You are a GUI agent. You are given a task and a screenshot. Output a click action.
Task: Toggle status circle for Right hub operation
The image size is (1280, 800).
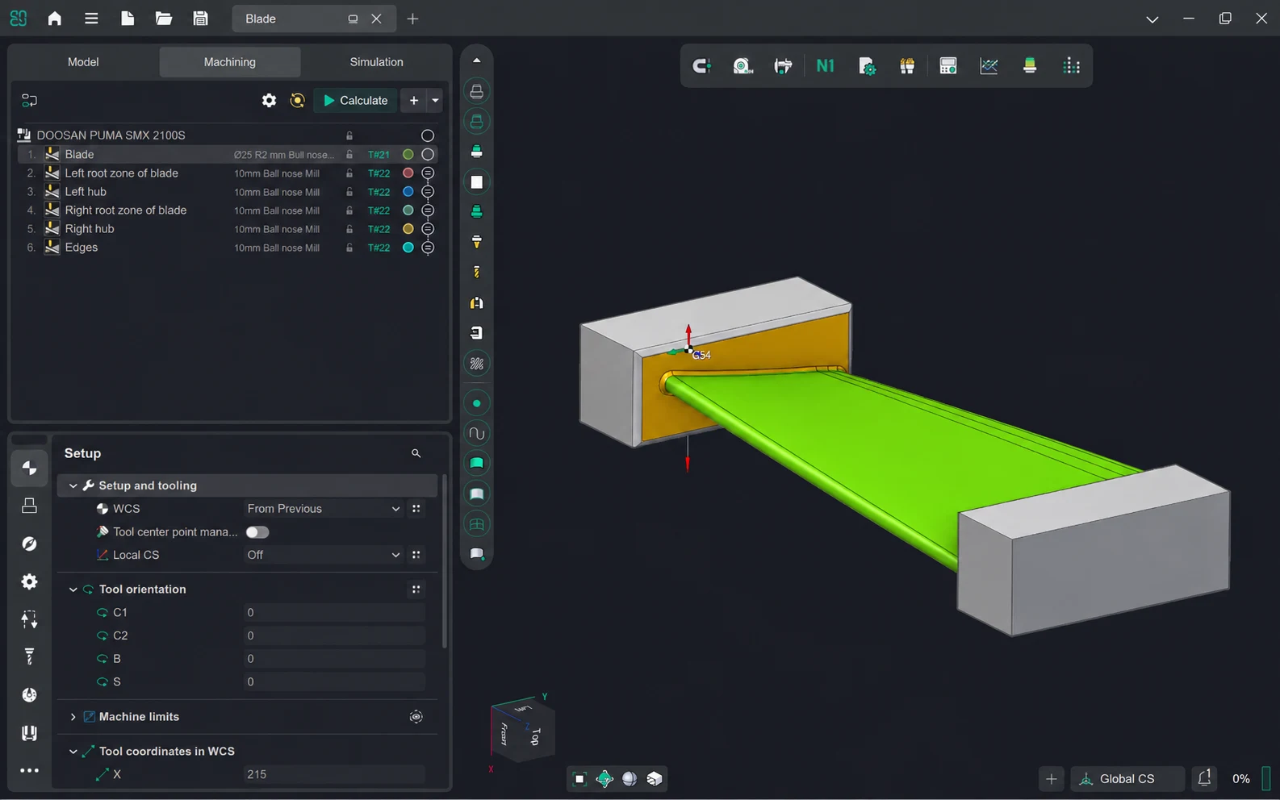point(428,229)
